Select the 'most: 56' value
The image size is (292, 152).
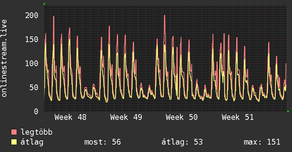pyautogui.click(x=102, y=142)
